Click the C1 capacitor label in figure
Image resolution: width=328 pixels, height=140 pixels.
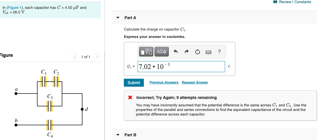(43, 72)
